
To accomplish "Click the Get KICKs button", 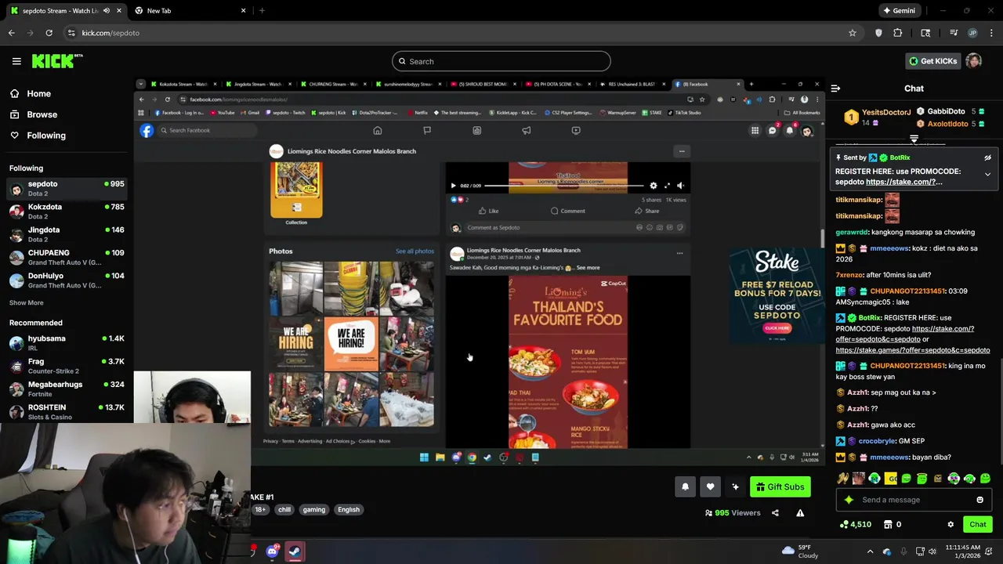I will 932,61.
